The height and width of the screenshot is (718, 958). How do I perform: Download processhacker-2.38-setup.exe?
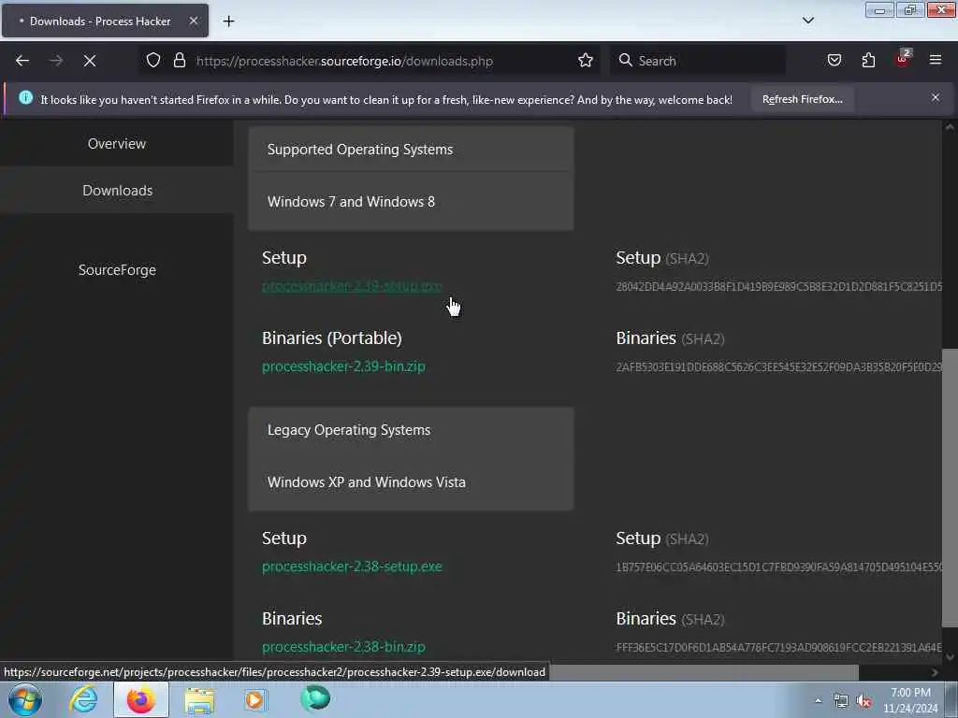point(352,567)
